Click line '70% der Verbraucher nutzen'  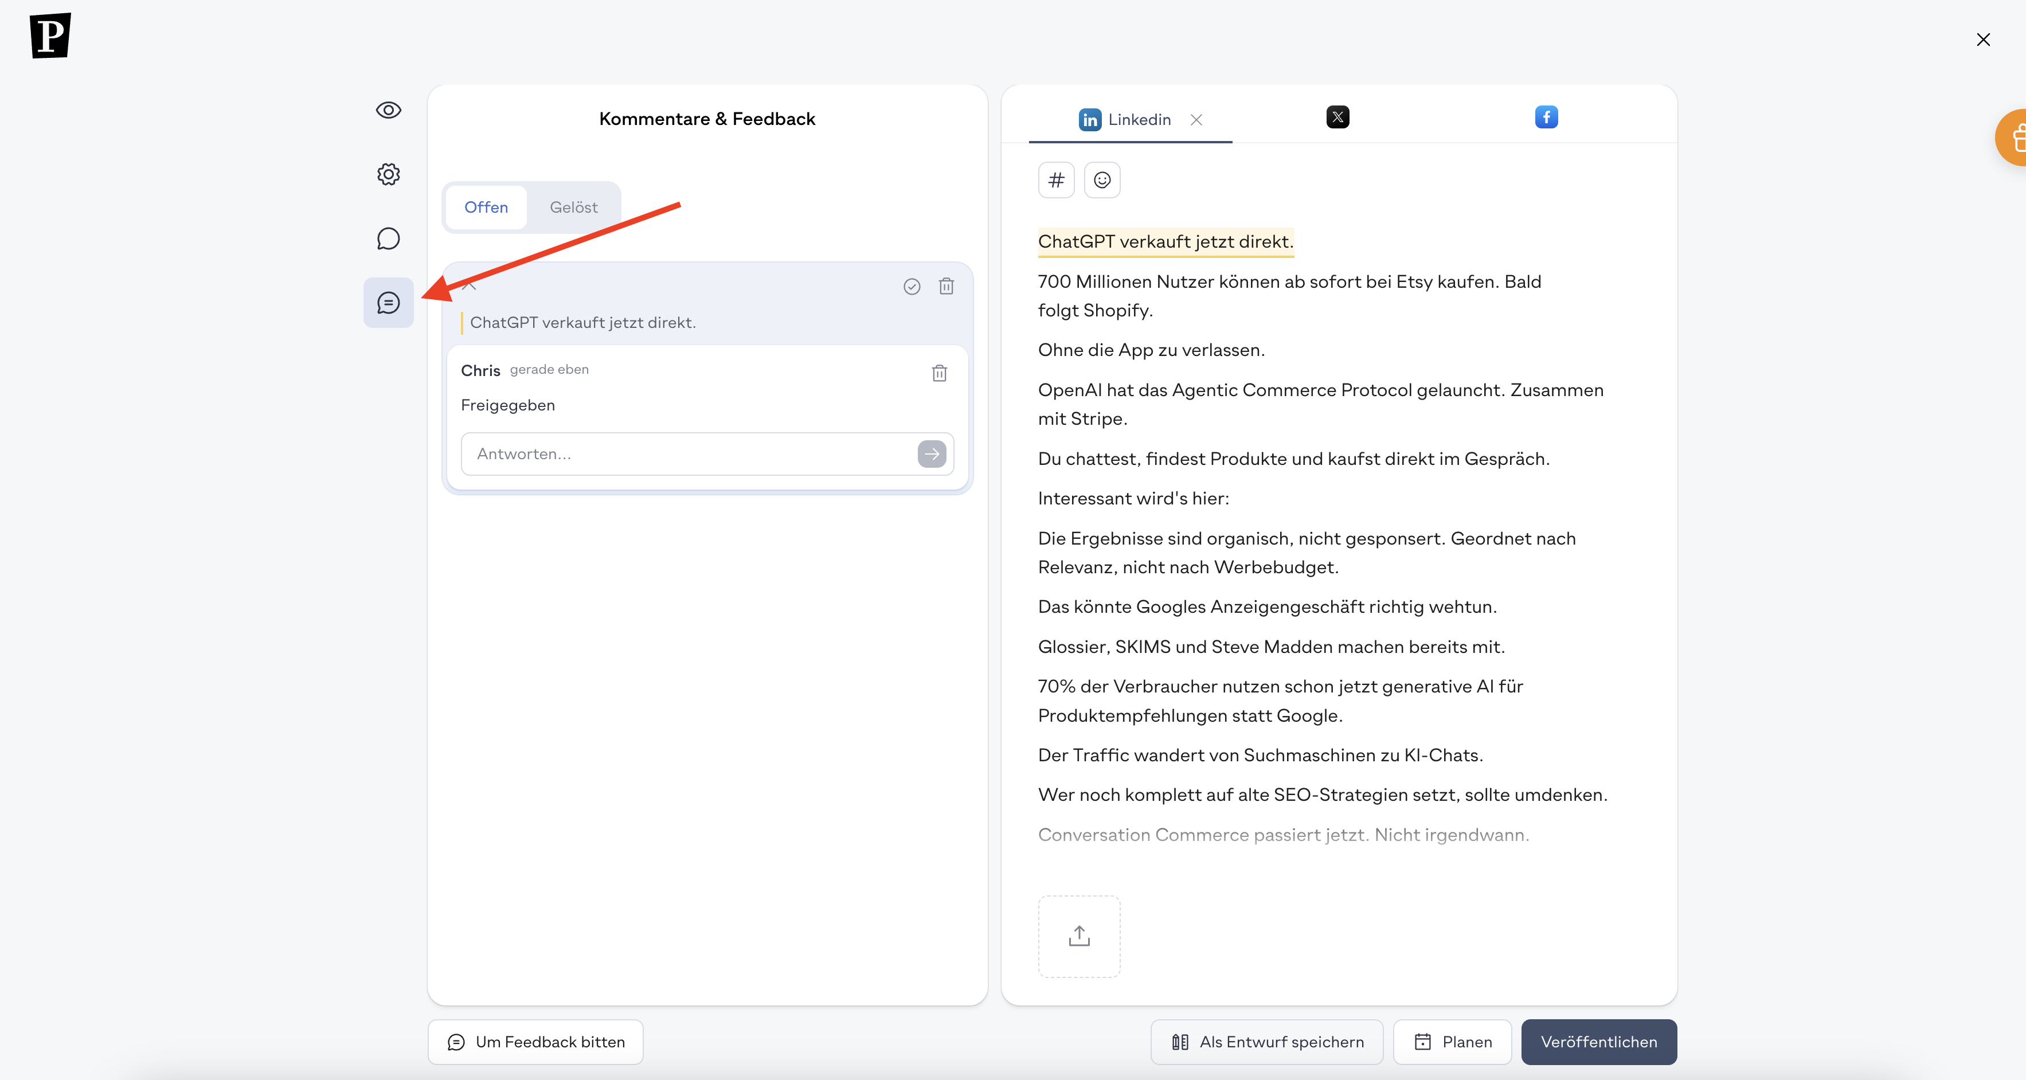[1280, 701]
